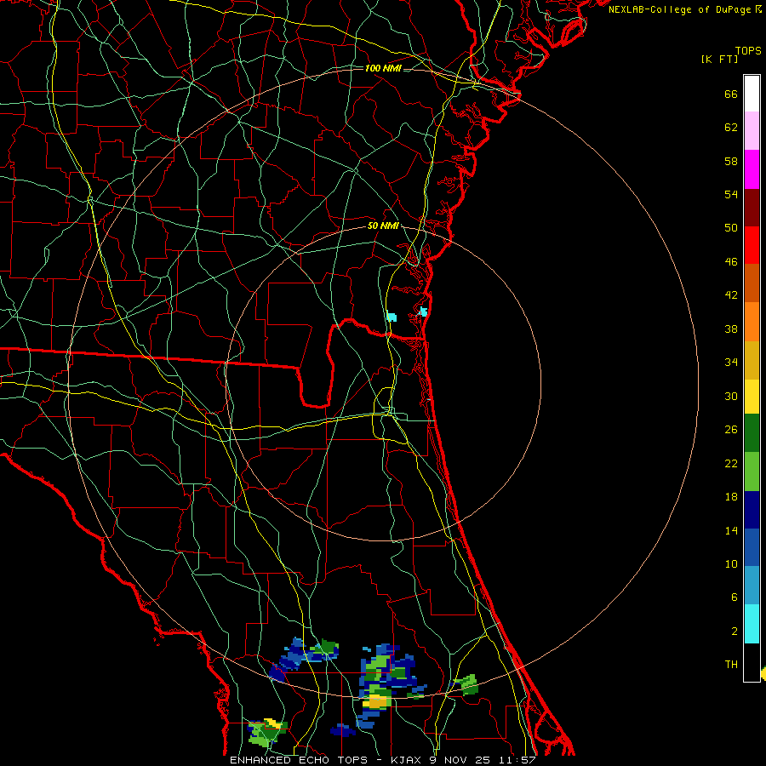The width and height of the screenshot is (766, 766).
Task: Click the dark orange legend swatch
Action: point(752,283)
